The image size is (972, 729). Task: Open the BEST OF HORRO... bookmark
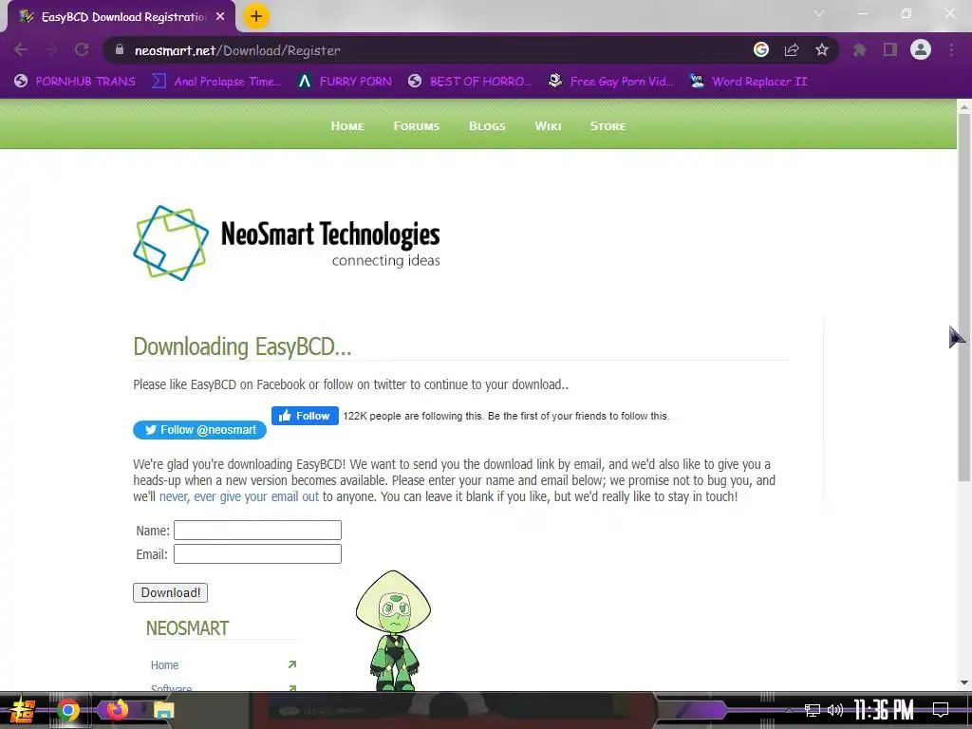coord(470,82)
